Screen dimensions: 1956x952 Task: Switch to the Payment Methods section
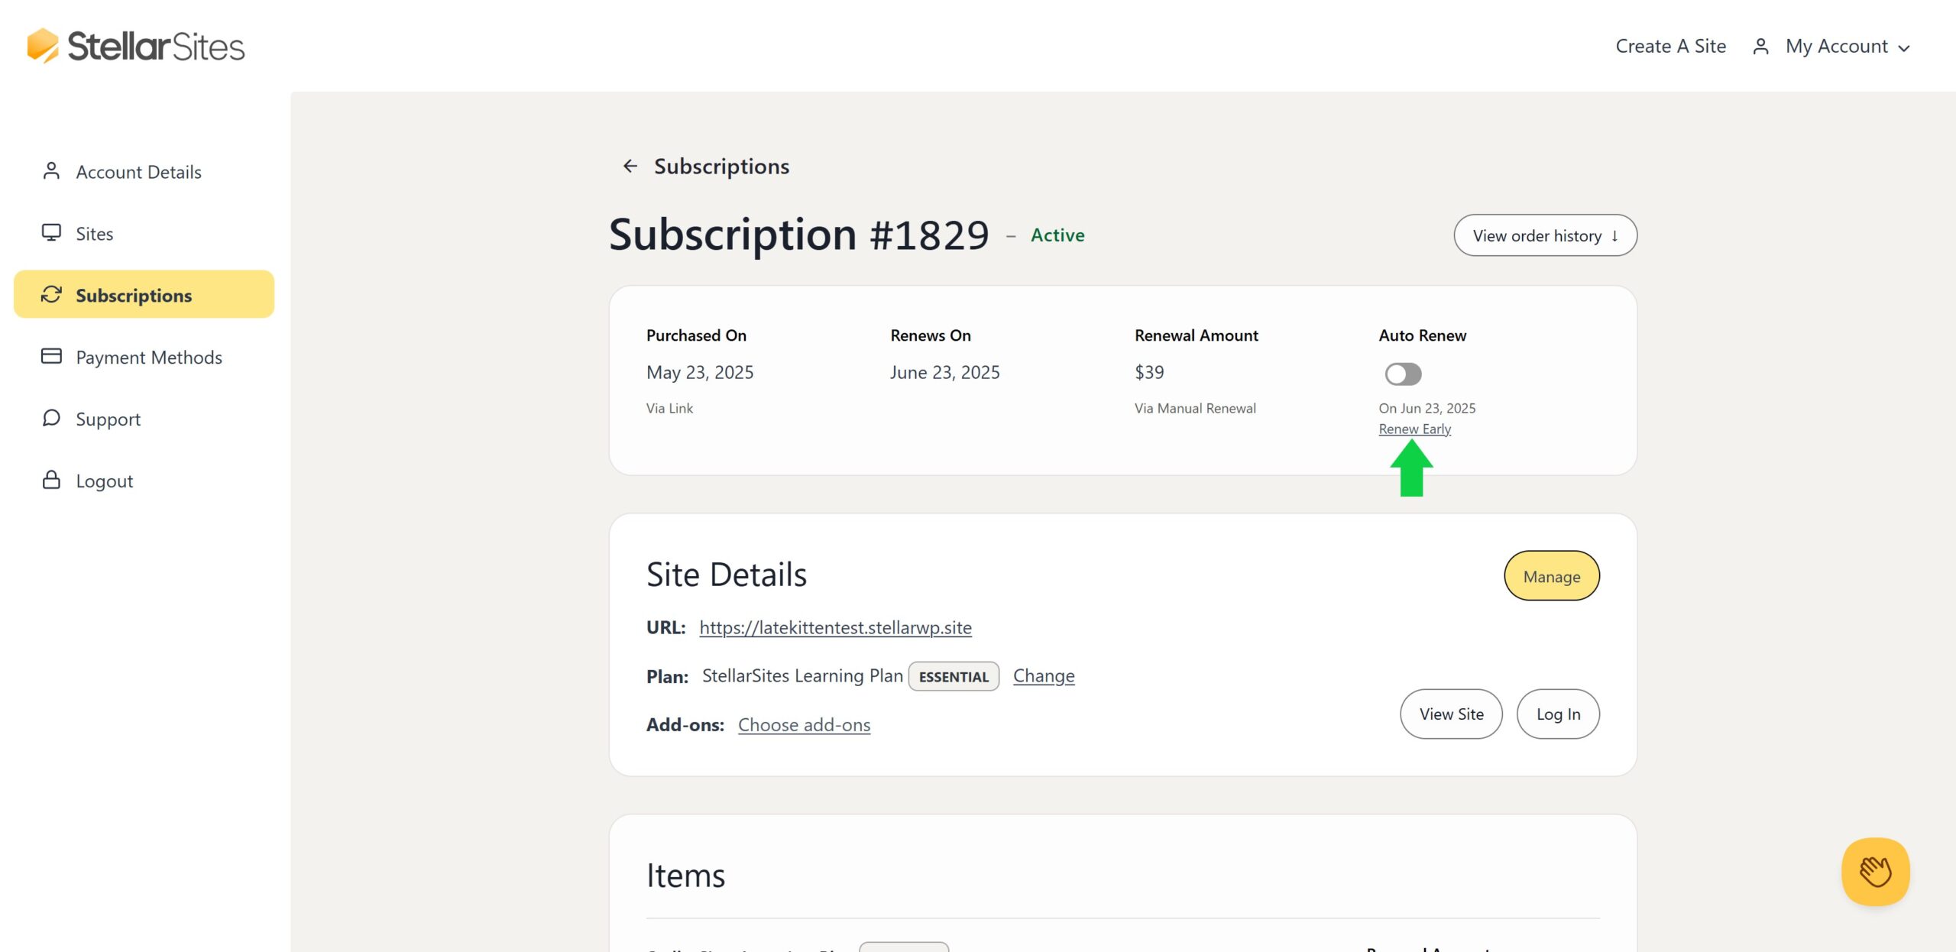coord(148,356)
